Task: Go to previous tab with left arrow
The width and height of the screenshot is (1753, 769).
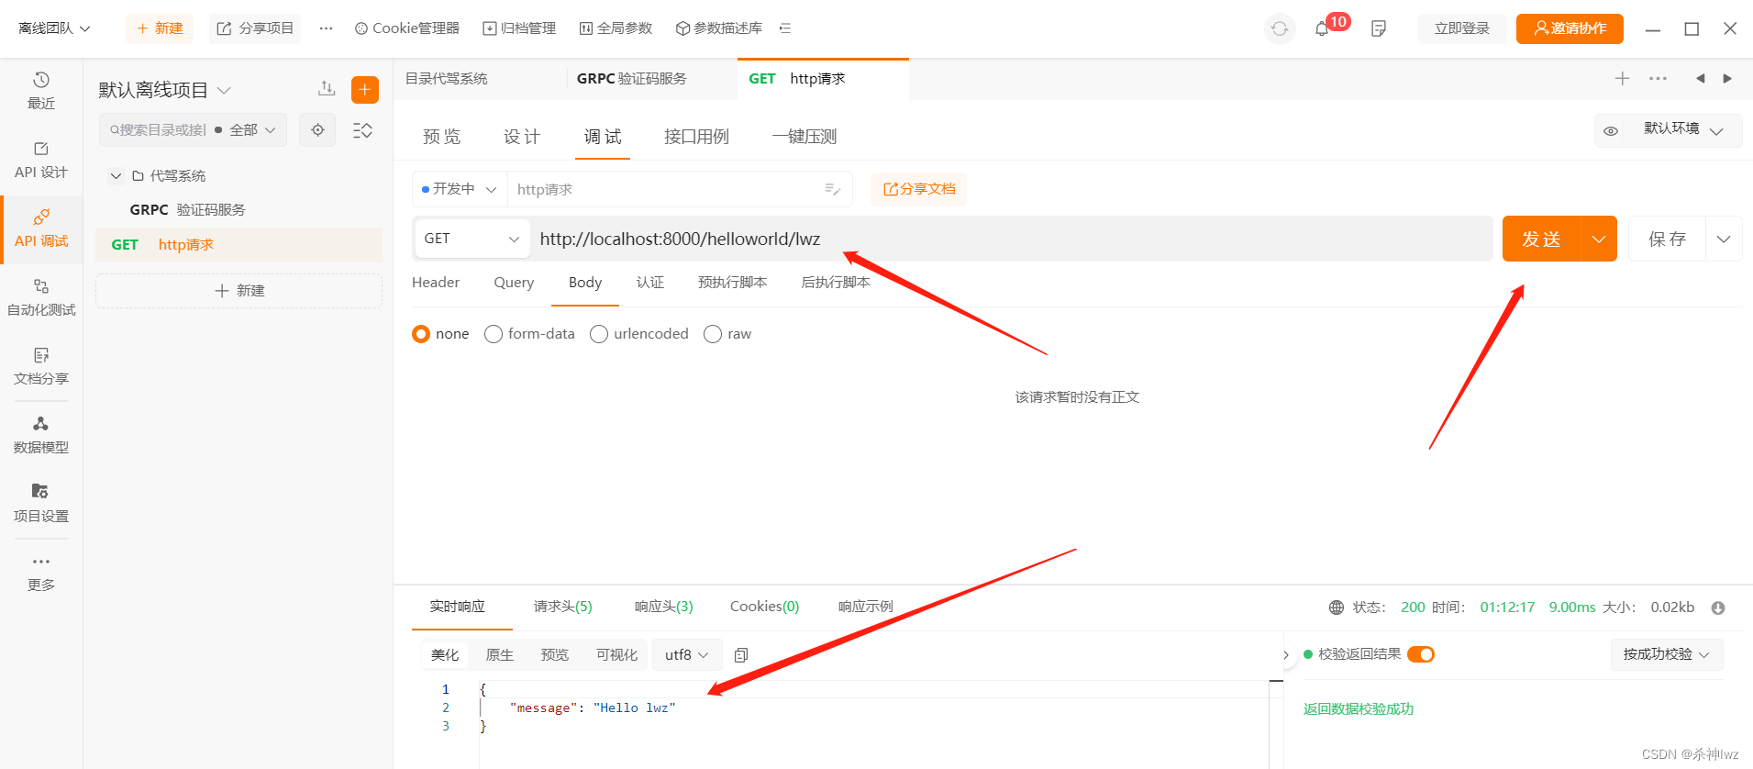Action: [x=1700, y=78]
